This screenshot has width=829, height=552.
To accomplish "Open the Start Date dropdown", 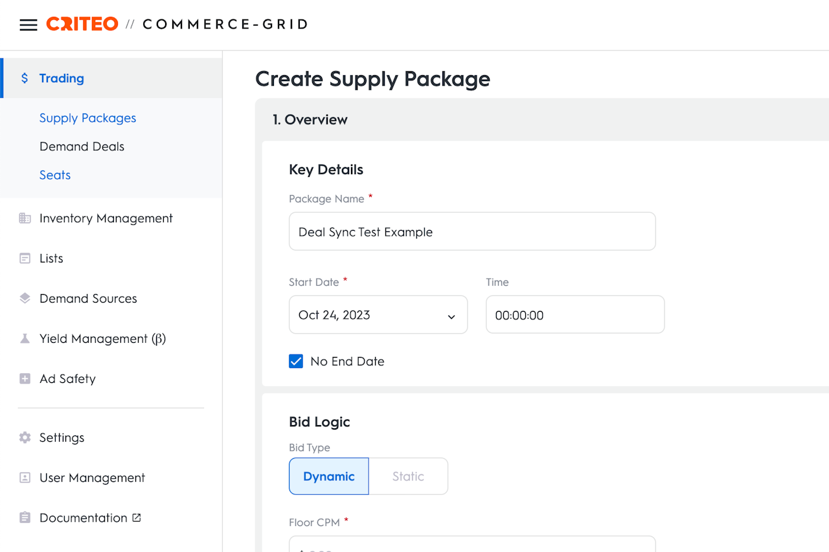I will point(378,316).
